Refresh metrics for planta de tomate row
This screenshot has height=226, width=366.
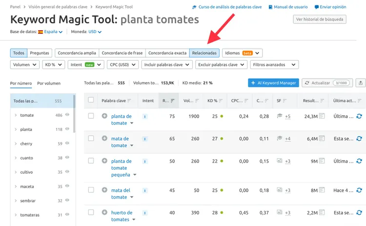coord(359,116)
